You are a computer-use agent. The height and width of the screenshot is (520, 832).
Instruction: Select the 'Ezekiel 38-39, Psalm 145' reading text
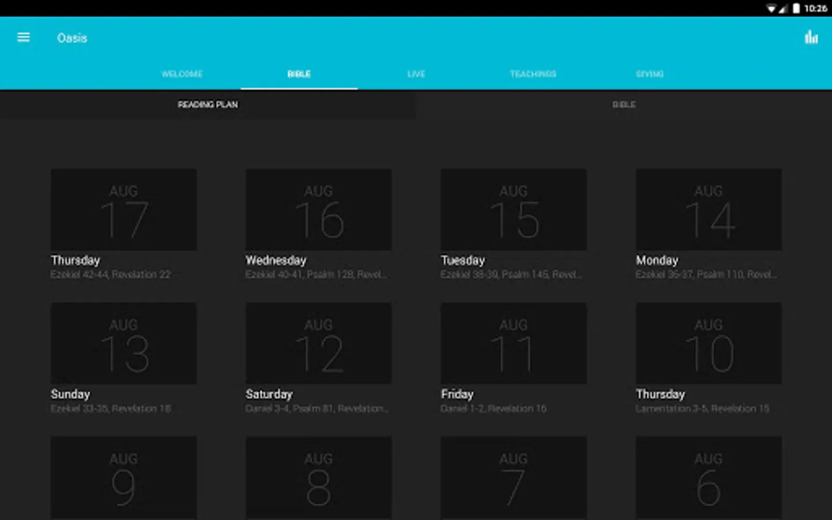click(511, 275)
